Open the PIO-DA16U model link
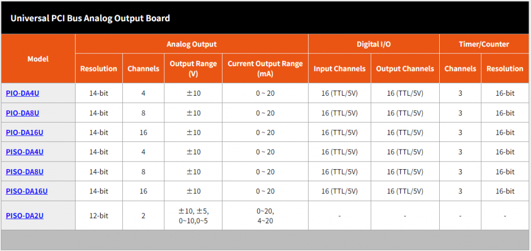The height and width of the screenshot is (251, 531). (x=24, y=132)
